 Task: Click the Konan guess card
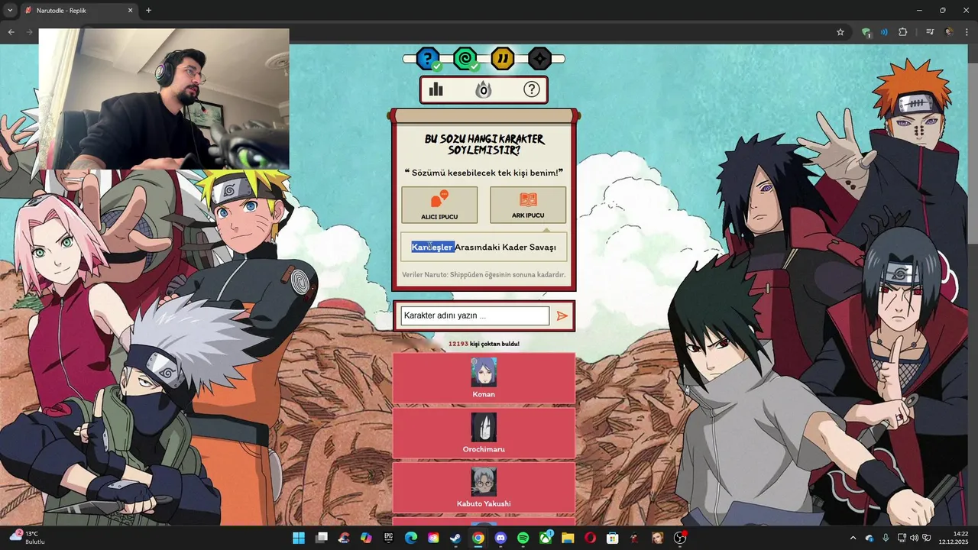pos(484,377)
